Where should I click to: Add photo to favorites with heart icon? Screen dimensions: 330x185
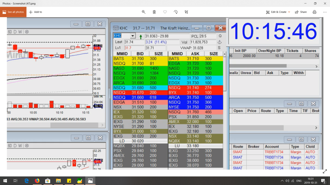(165, 12)
